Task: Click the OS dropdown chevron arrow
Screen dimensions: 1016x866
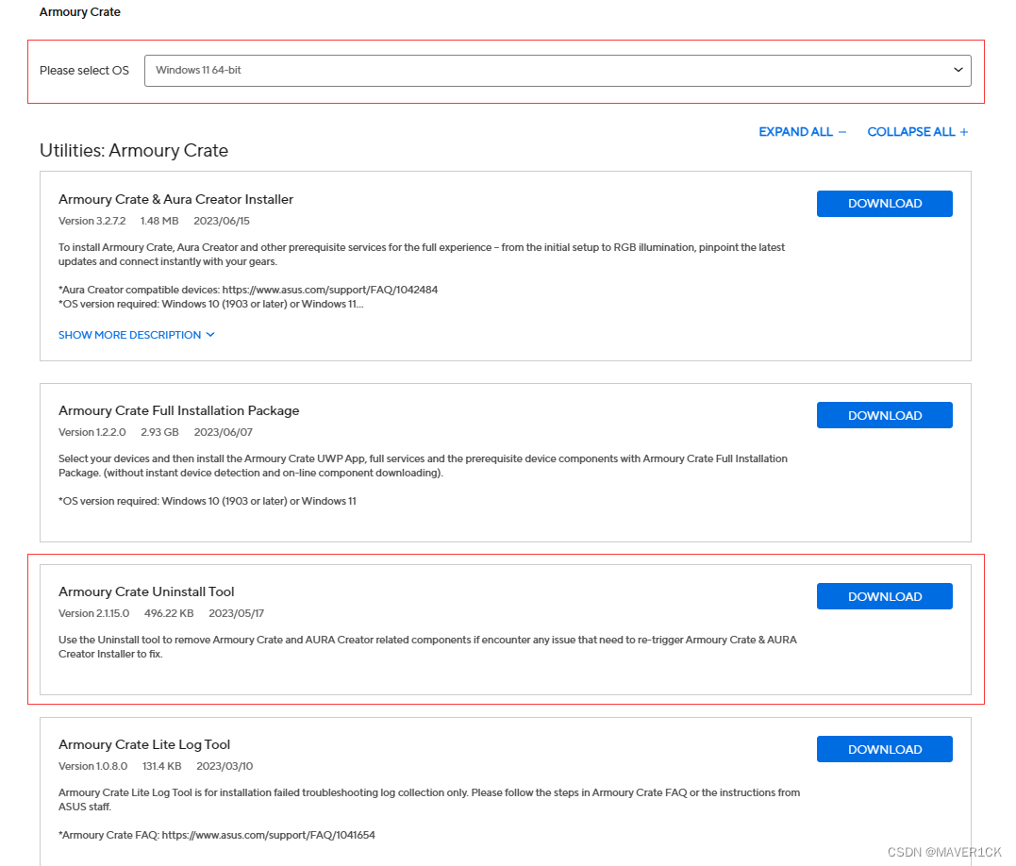Action: pyautogui.click(x=958, y=70)
